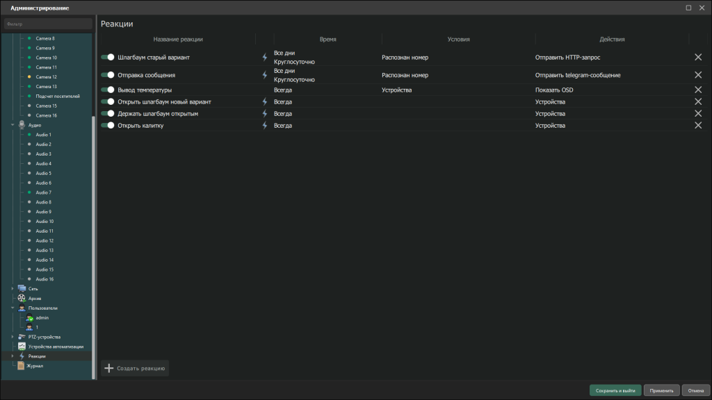This screenshot has height=400, width=712.
Task: Select Camera 8 in the tree
Action: click(x=45, y=39)
